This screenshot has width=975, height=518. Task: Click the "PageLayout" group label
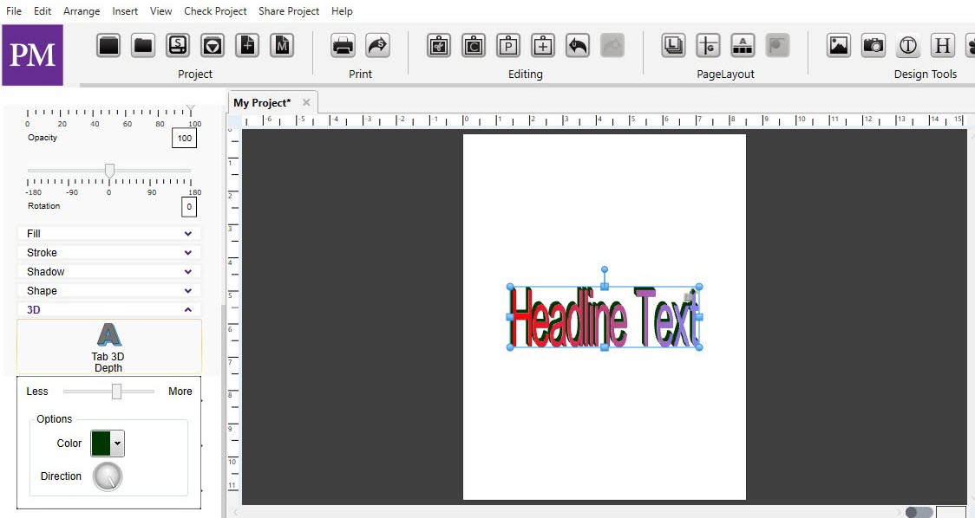click(x=725, y=74)
